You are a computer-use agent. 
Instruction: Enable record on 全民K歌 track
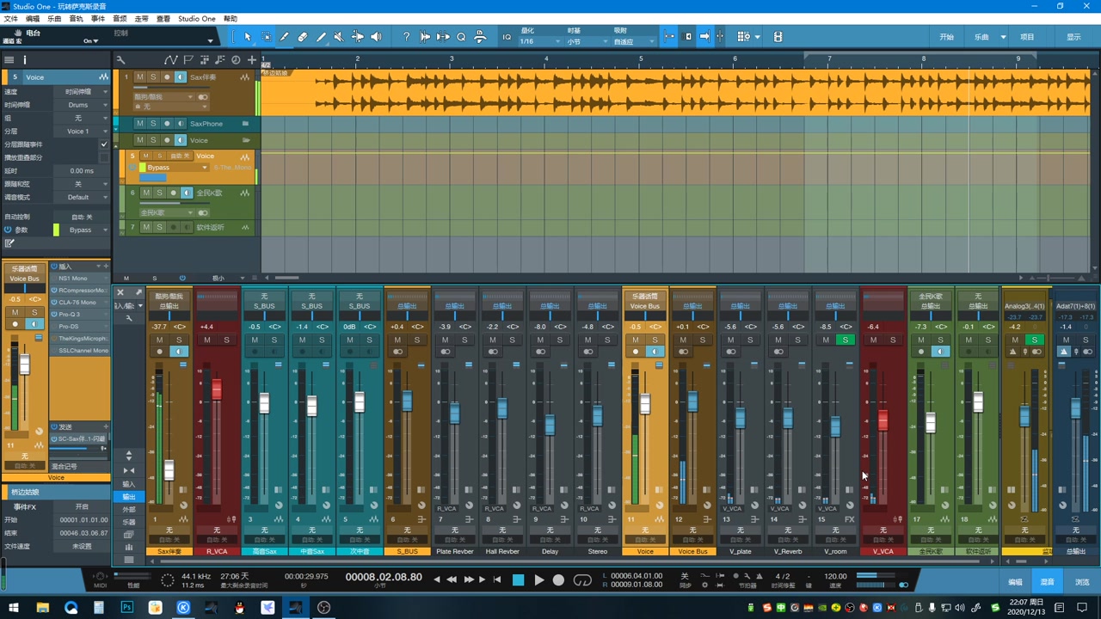tap(173, 193)
